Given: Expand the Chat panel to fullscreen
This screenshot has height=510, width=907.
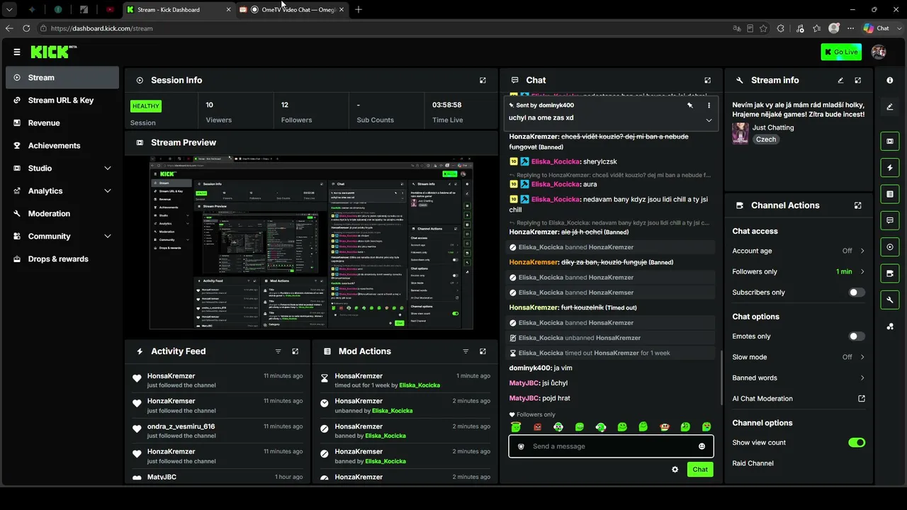Looking at the screenshot, I should [707, 81].
